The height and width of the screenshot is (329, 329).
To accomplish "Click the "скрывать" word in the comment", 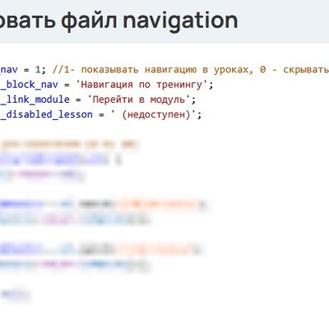I will (306, 70).
